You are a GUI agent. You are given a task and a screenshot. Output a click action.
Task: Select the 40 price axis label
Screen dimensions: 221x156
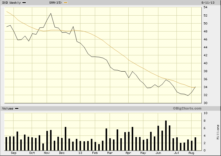tap(205, 63)
